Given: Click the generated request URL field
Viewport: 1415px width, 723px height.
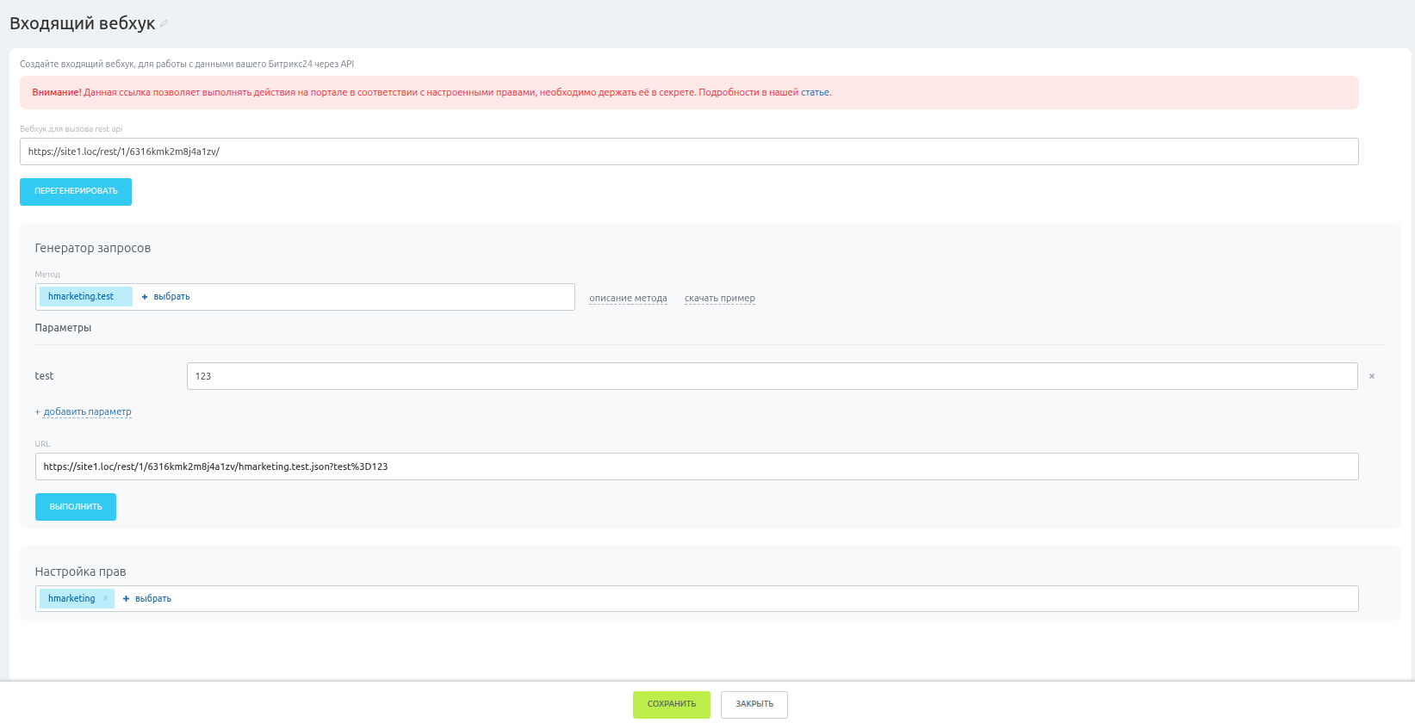Looking at the screenshot, I should [x=696, y=467].
